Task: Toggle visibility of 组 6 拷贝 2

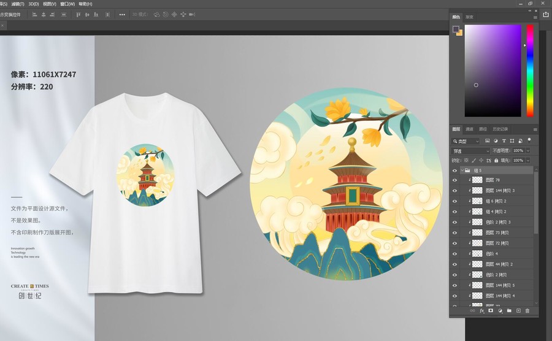Action: click(x=455, y=201)
